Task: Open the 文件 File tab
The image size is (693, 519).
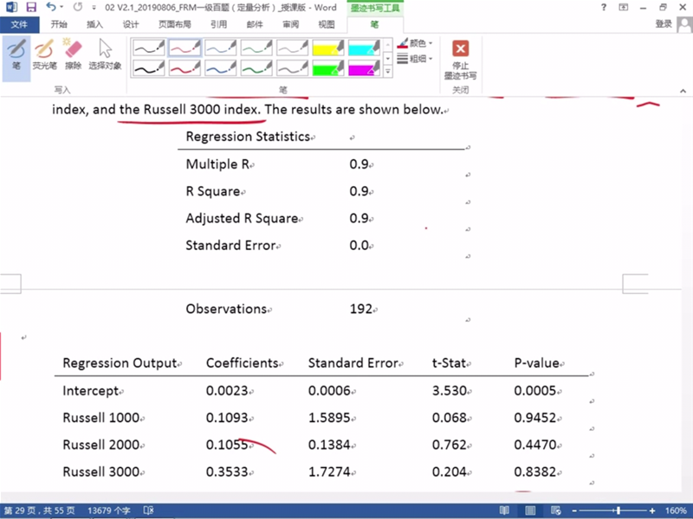Action: coord(19,24)
